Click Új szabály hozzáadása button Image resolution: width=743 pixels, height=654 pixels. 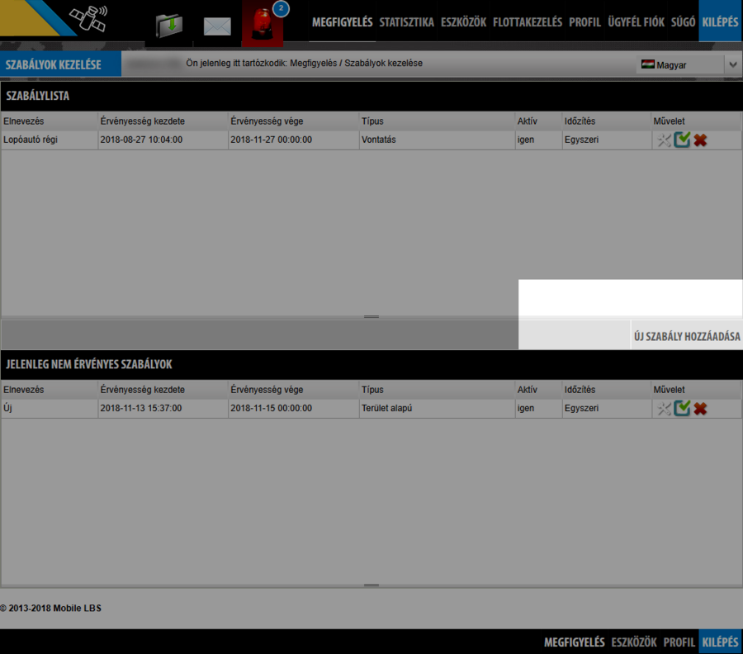[686, 337]
